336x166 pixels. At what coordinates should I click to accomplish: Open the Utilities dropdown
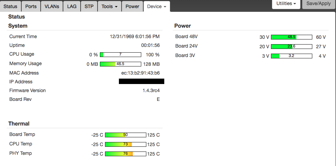pos(286,4)
